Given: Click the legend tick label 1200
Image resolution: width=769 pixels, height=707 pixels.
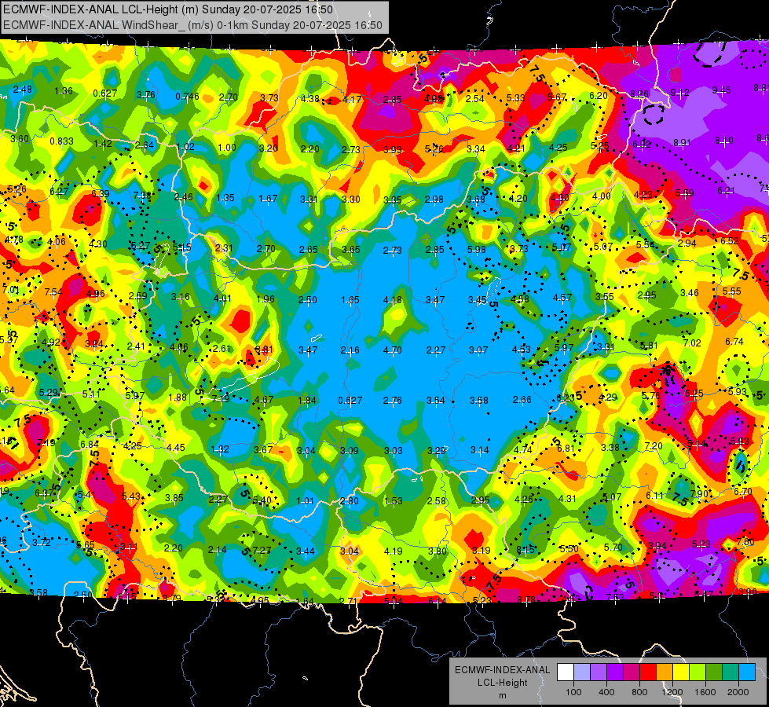Looking at the screenshot, I should [672, 692].
